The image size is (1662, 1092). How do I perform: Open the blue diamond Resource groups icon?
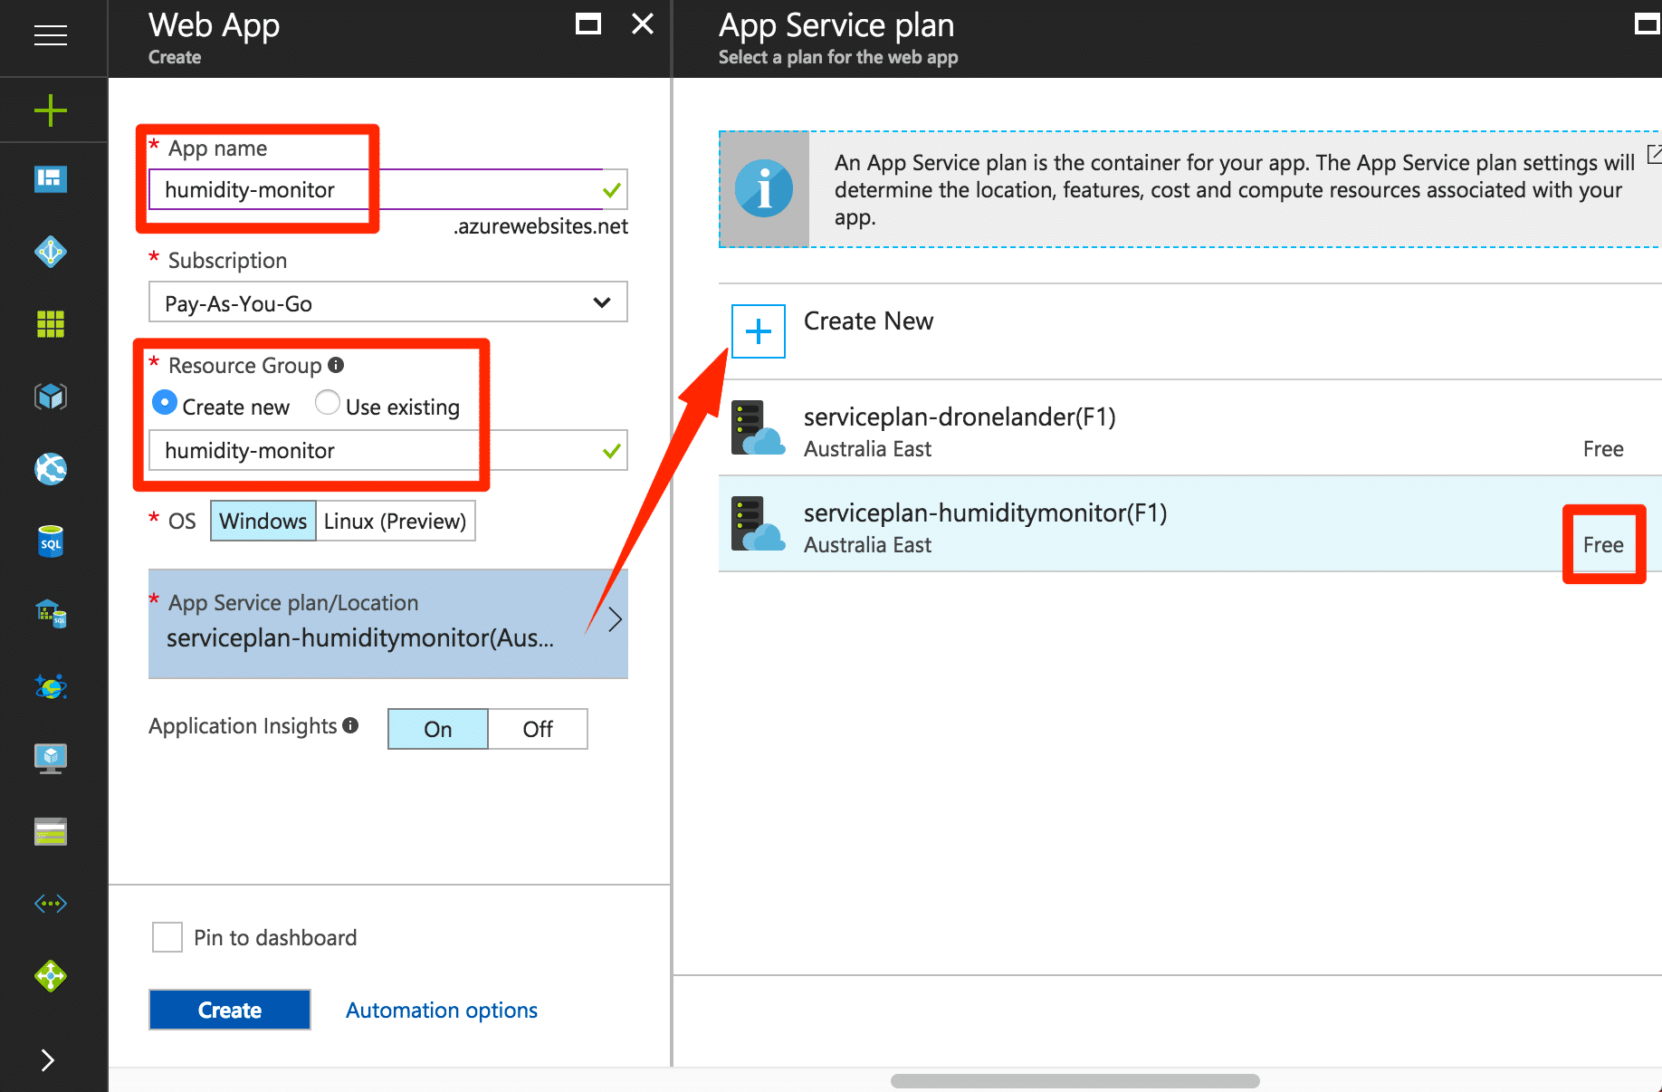tap(51, 252)
